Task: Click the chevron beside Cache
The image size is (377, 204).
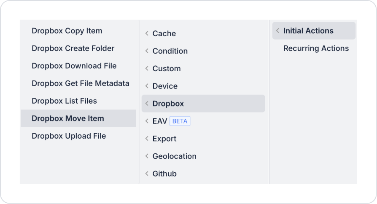Action: point(147,33)
